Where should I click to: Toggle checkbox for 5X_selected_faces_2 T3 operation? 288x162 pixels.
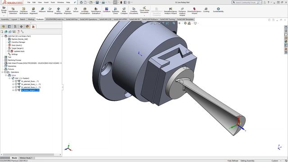click(16, 87)
